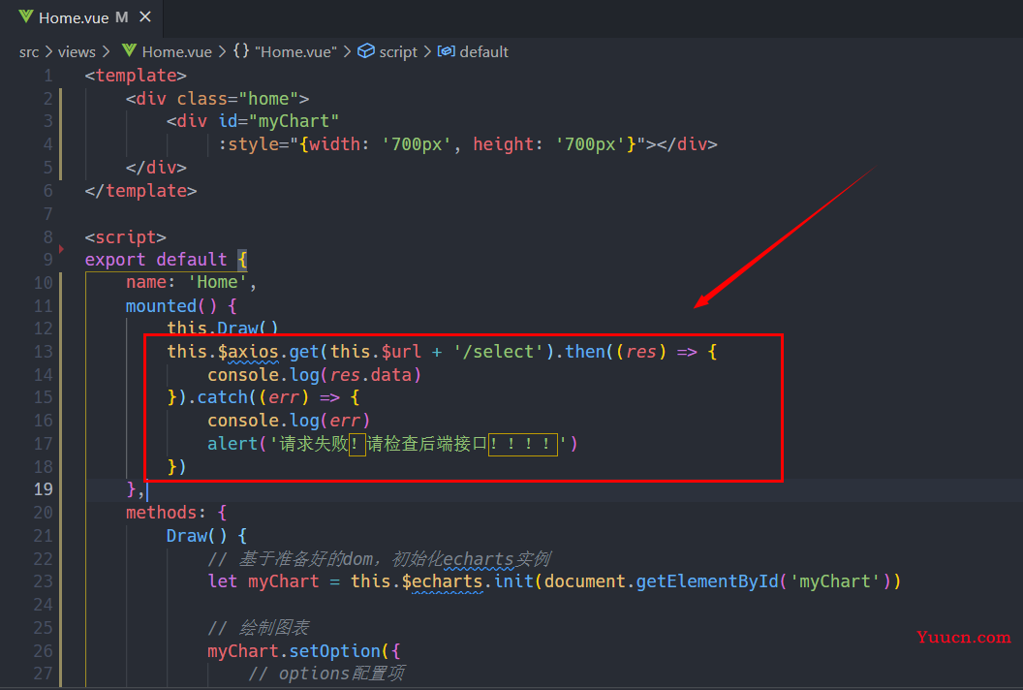Click on 'catch' keyword on line 15

[223, 397]
